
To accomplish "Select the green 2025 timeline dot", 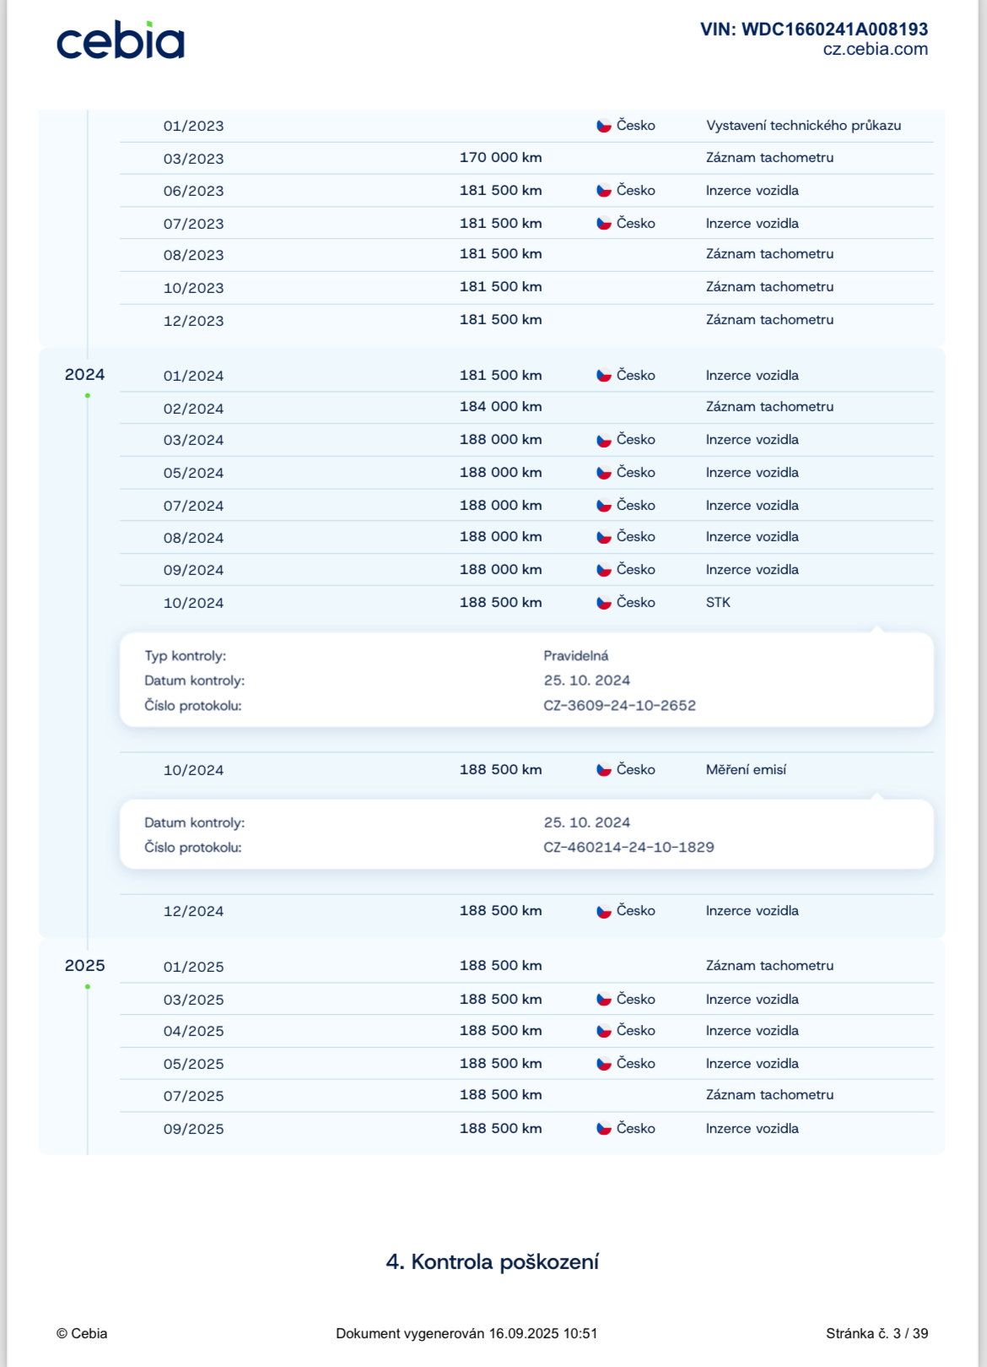I will click(88, 986).
